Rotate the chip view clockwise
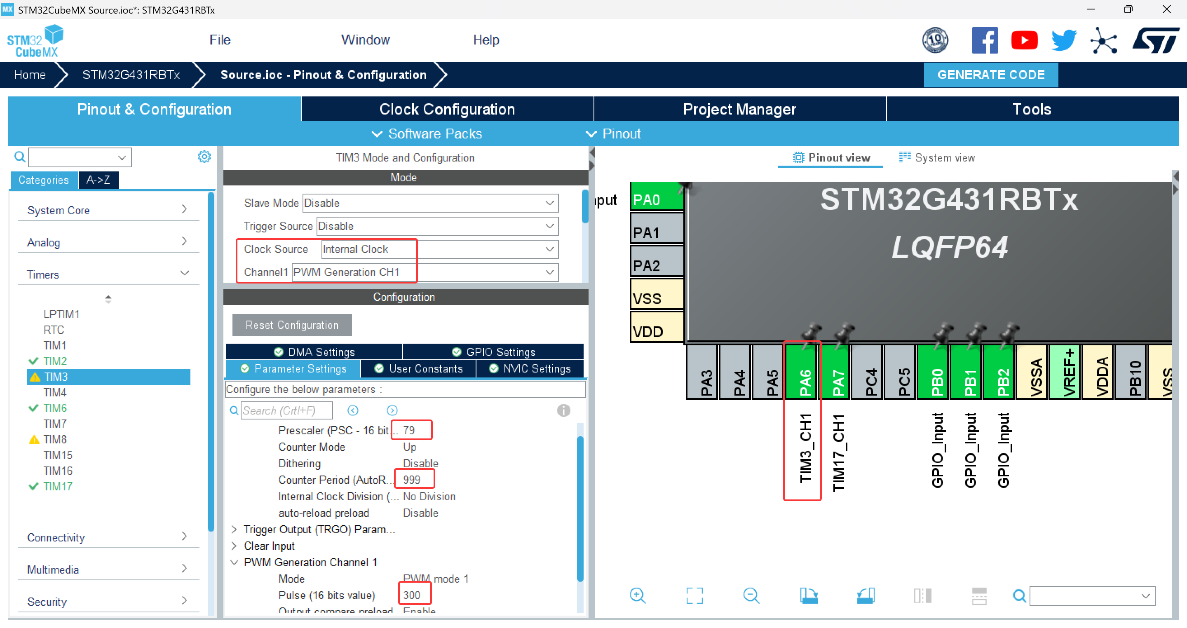1187x628 pixels. 809,596
